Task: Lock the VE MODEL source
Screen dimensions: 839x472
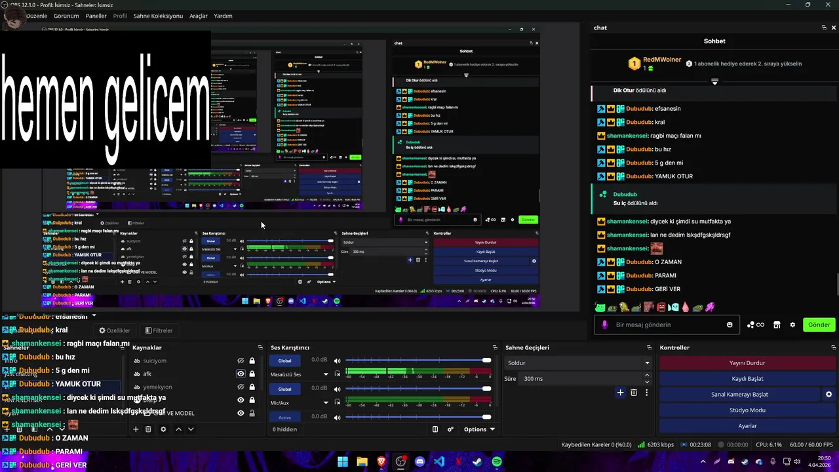Action: (252, 413)
